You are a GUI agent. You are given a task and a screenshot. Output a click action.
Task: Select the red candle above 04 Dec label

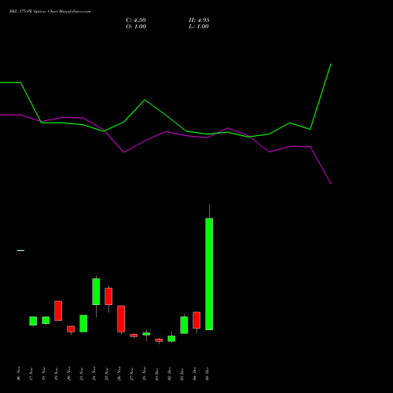[x=196, y=320]
